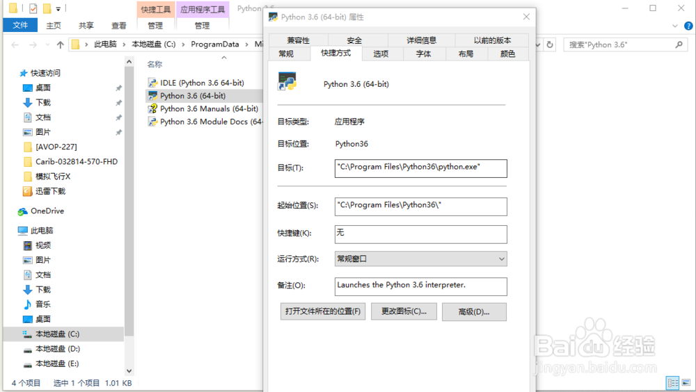Click the search magnifier icon
The width and height of the screenshot is (696, 392).
tap(679, 44)
